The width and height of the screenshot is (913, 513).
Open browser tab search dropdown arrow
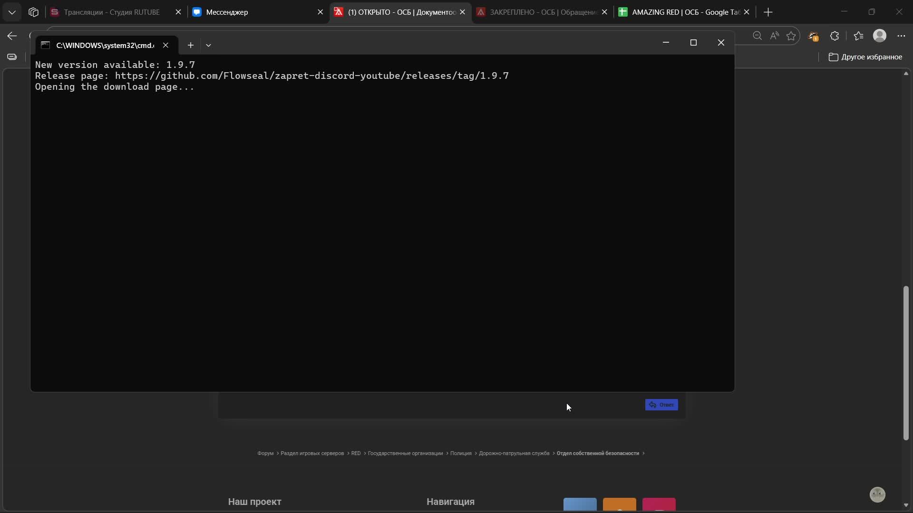[12, 12]
